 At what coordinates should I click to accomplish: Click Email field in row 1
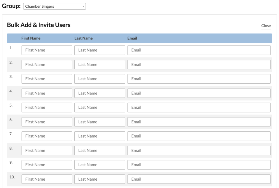pos(199,50)
